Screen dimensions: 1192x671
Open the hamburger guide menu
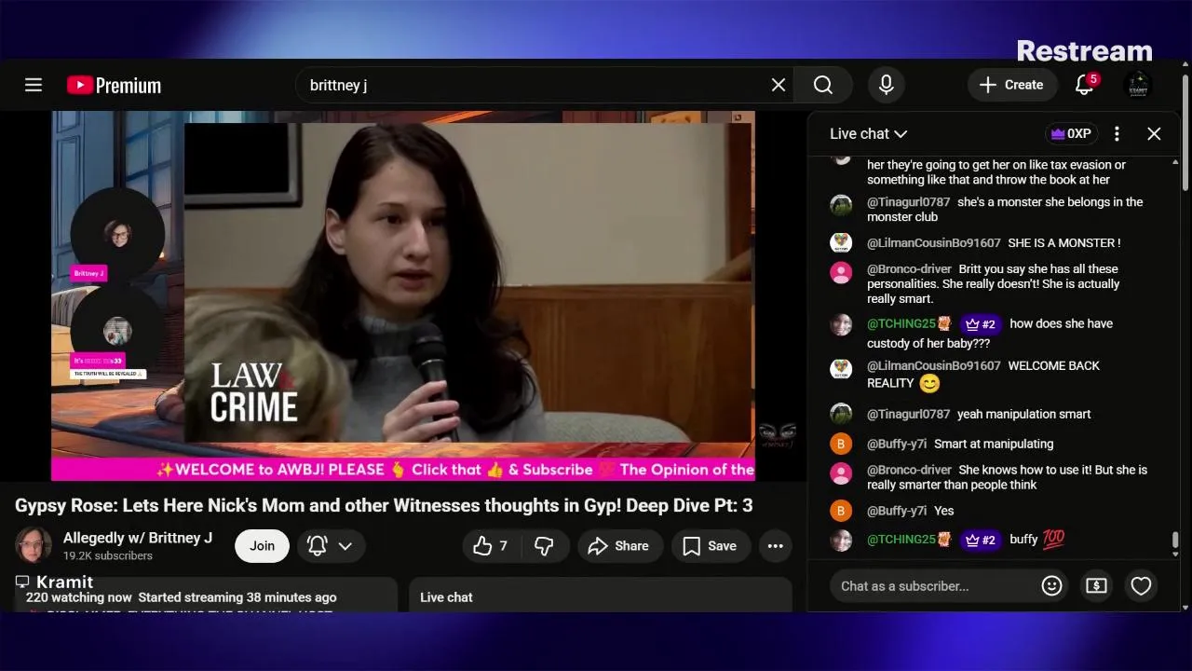[34, 85]
